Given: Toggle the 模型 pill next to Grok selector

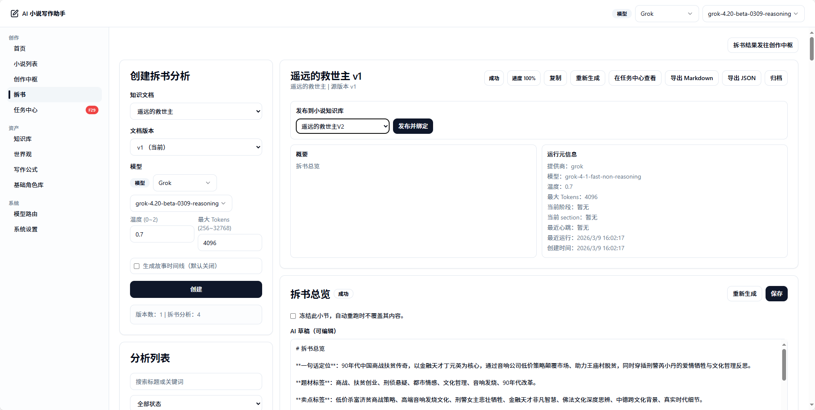Looking at the screenshot, I should 139,182.
